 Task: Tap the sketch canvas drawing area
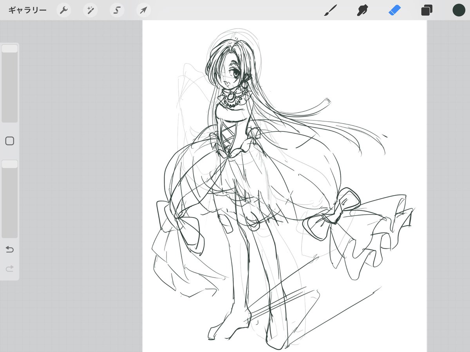tap(284, 186)
